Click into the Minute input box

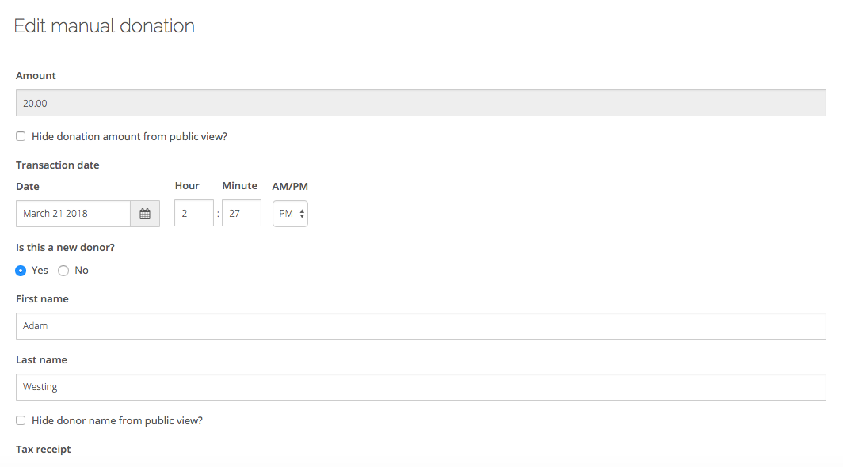(x=242, y=214)
